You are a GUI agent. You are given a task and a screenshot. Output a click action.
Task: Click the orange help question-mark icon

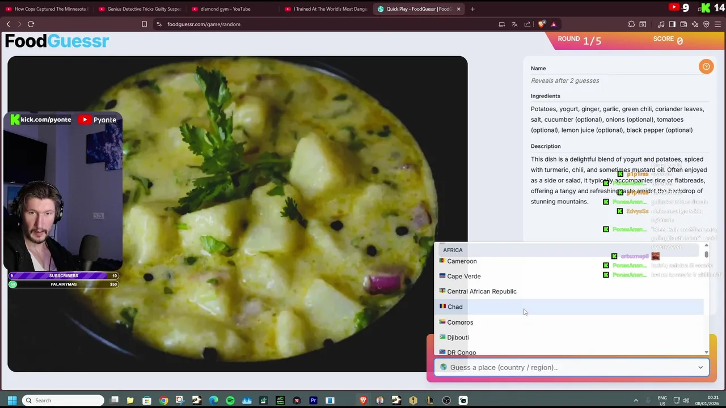[x=706, y=67]
